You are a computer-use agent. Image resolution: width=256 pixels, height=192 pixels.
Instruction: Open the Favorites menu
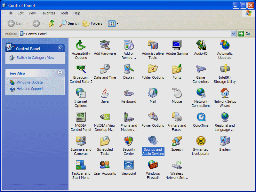point(48,13)
